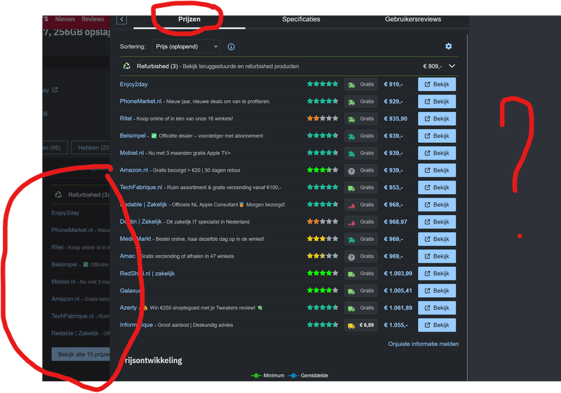Image resolution: width=561 pixels, height=393 pixels.
Task: Click the RedShell.nl star rating
Action: [x=323, y=273]
